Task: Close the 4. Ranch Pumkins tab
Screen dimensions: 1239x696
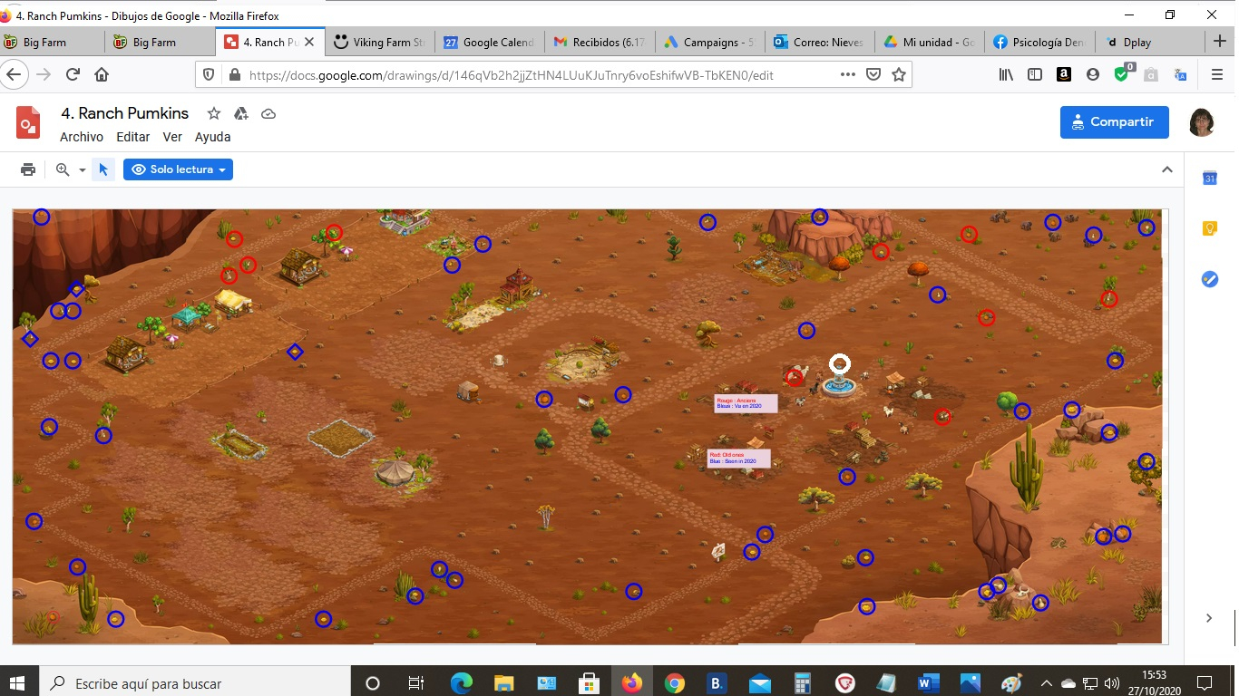Action: [x=309, y=42]
